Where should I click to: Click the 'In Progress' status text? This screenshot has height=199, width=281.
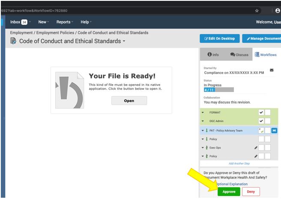click(x=212, y=85)
